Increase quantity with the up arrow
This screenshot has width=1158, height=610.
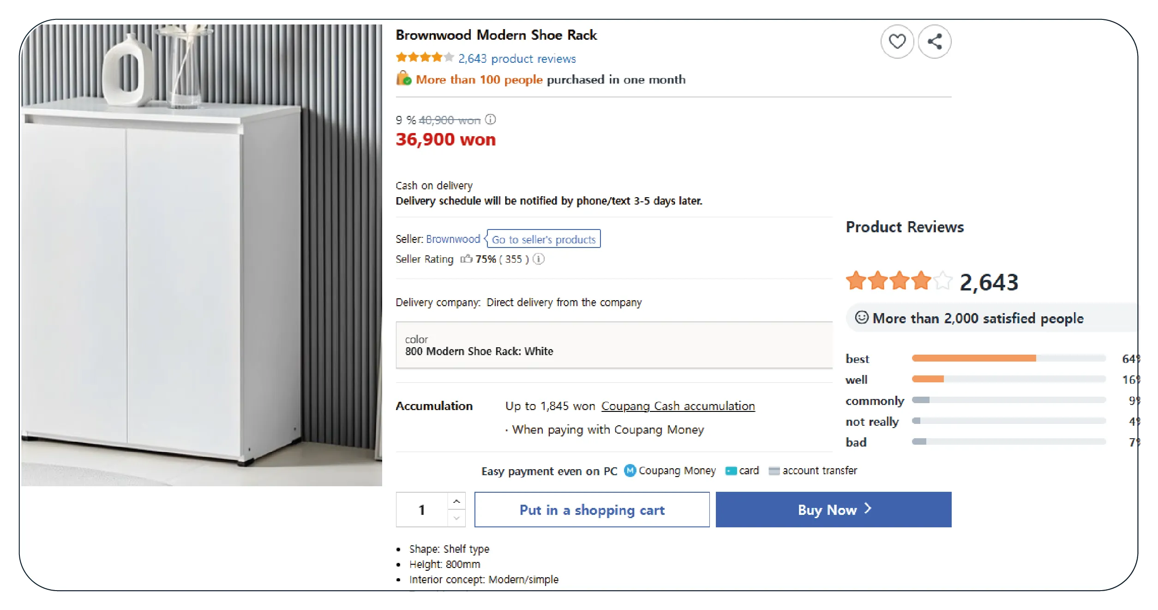click(x=456, y=501)
